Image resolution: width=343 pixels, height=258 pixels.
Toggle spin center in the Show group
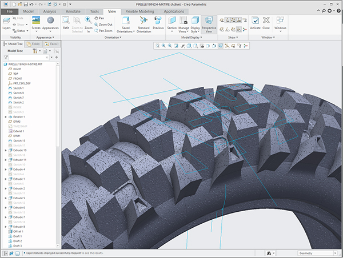pos(245,29)
